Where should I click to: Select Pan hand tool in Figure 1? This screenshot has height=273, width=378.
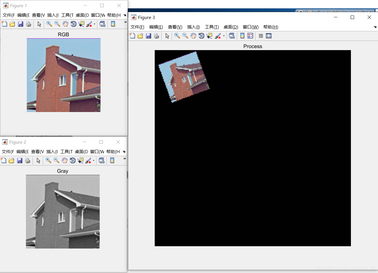coord(65,24)
